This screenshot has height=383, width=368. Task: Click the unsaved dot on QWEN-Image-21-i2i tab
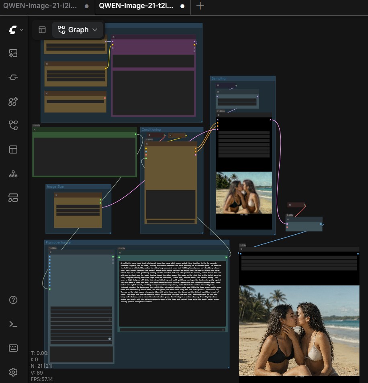pos(86,6)
